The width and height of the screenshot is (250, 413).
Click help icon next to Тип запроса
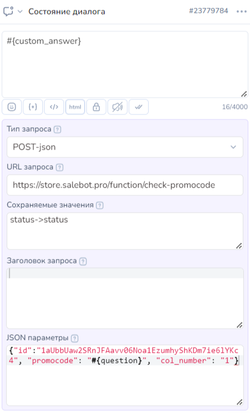57,129
